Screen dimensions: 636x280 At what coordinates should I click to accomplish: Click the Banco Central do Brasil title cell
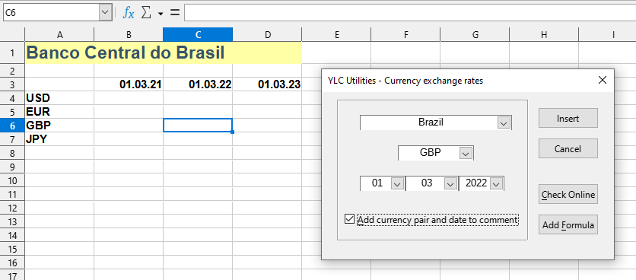(x=163, y=52)
